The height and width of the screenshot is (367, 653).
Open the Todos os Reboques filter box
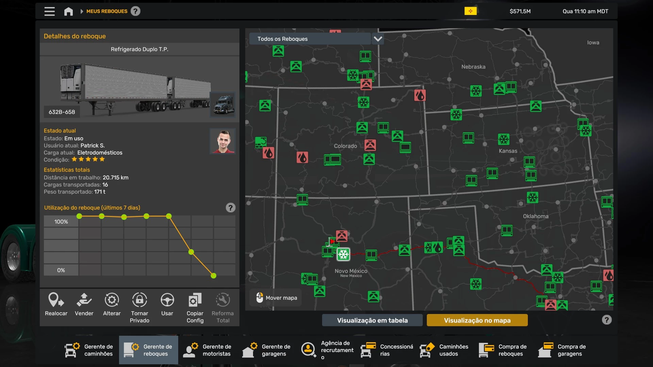point(309,39)
